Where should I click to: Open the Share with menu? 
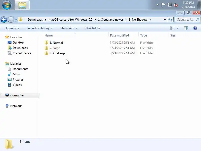pos(69,28)
